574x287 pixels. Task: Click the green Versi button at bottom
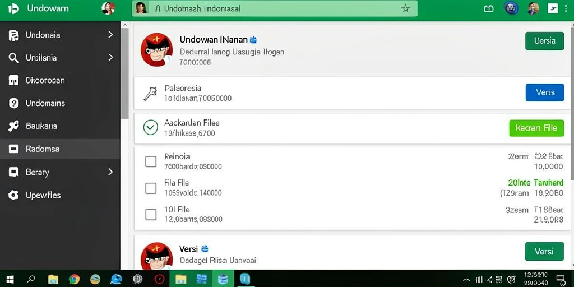(544, 252)
